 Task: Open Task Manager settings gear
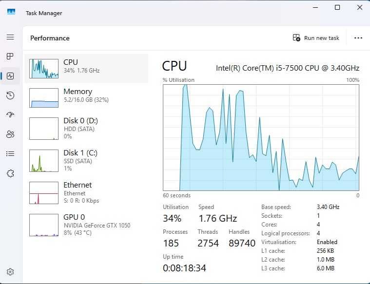coord(10,272)
